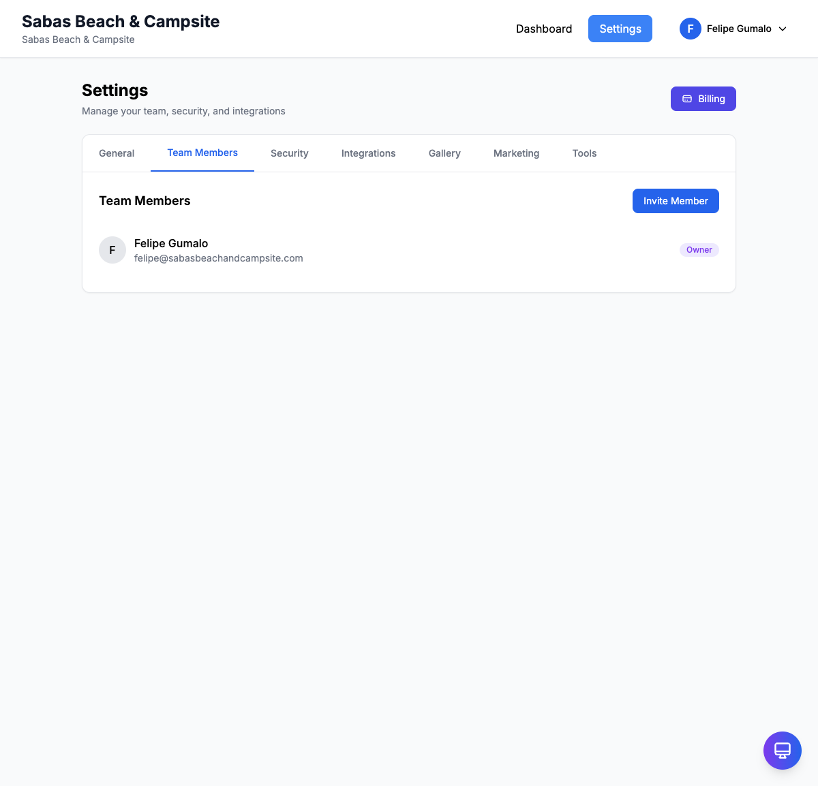Switch to the General tab

pos(117,153)
